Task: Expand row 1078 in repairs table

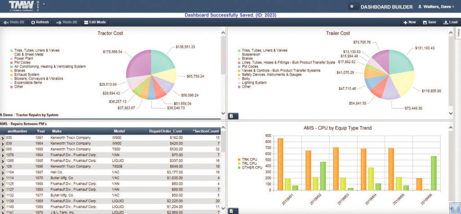Action: point(2,155)
